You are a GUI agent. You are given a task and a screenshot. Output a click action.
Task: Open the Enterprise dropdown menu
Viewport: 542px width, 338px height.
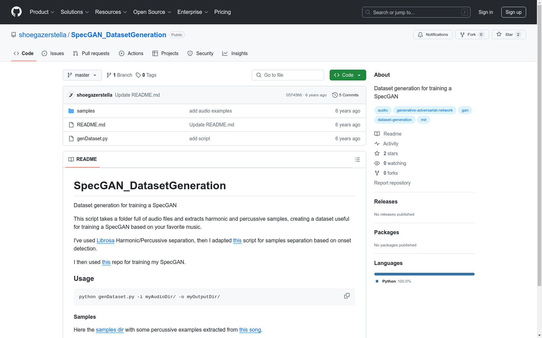point(193,12)
